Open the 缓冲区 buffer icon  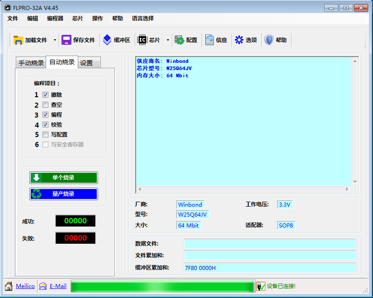pos(107,40)
